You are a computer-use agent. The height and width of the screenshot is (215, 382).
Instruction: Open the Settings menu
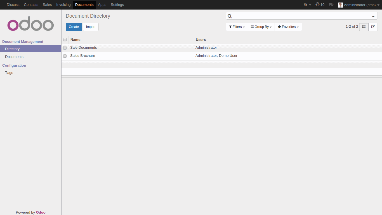click(x=117, y=5)
